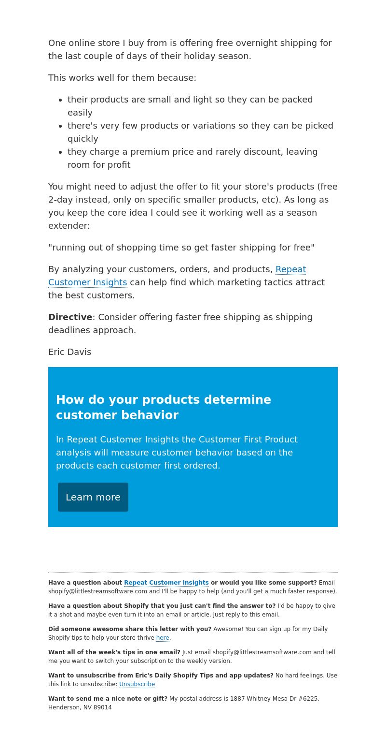Click the email address in the weekly tips paragraph
This screenshot has width=386, height=750.
point(262,652)
